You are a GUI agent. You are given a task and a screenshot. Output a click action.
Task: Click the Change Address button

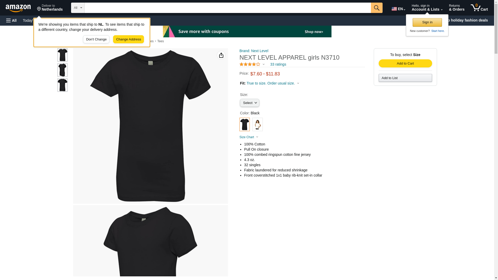tap(128, 39)
